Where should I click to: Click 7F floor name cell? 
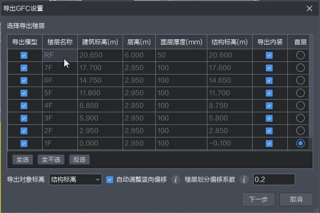pyautogui.click(x=60, y=68)
